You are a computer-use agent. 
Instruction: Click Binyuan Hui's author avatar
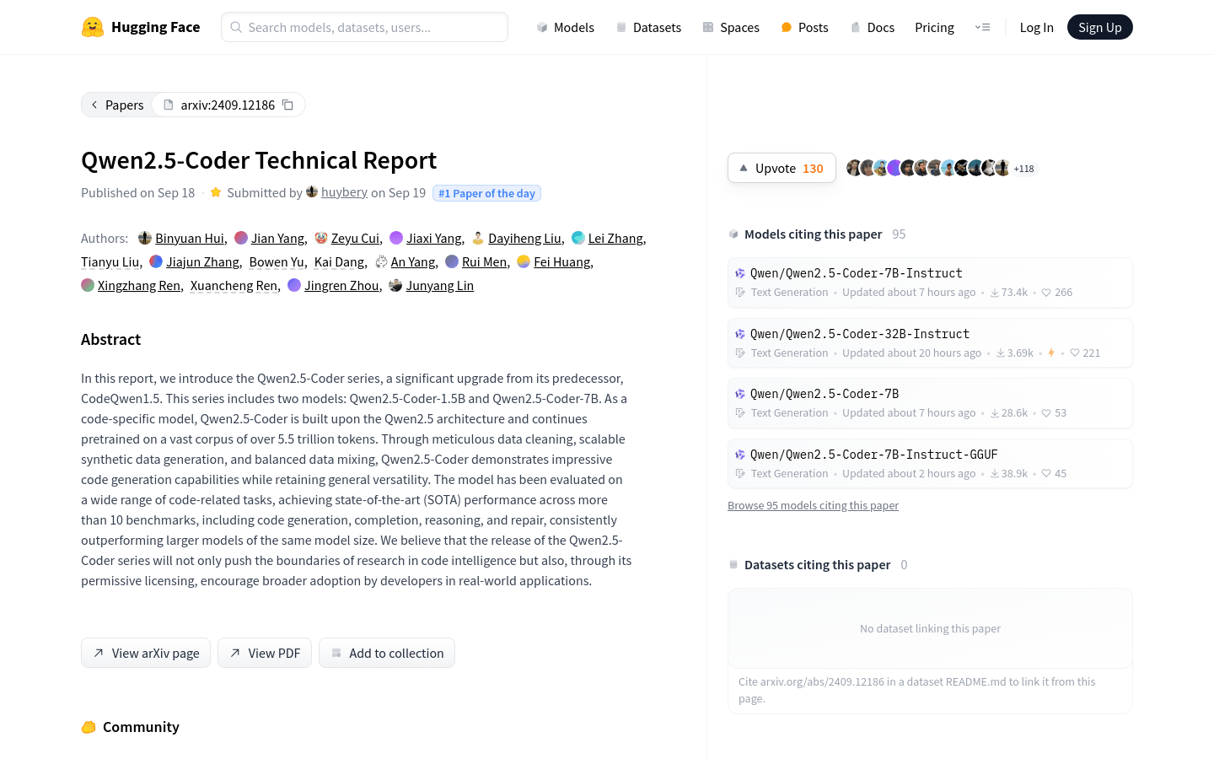pos(145,237)
